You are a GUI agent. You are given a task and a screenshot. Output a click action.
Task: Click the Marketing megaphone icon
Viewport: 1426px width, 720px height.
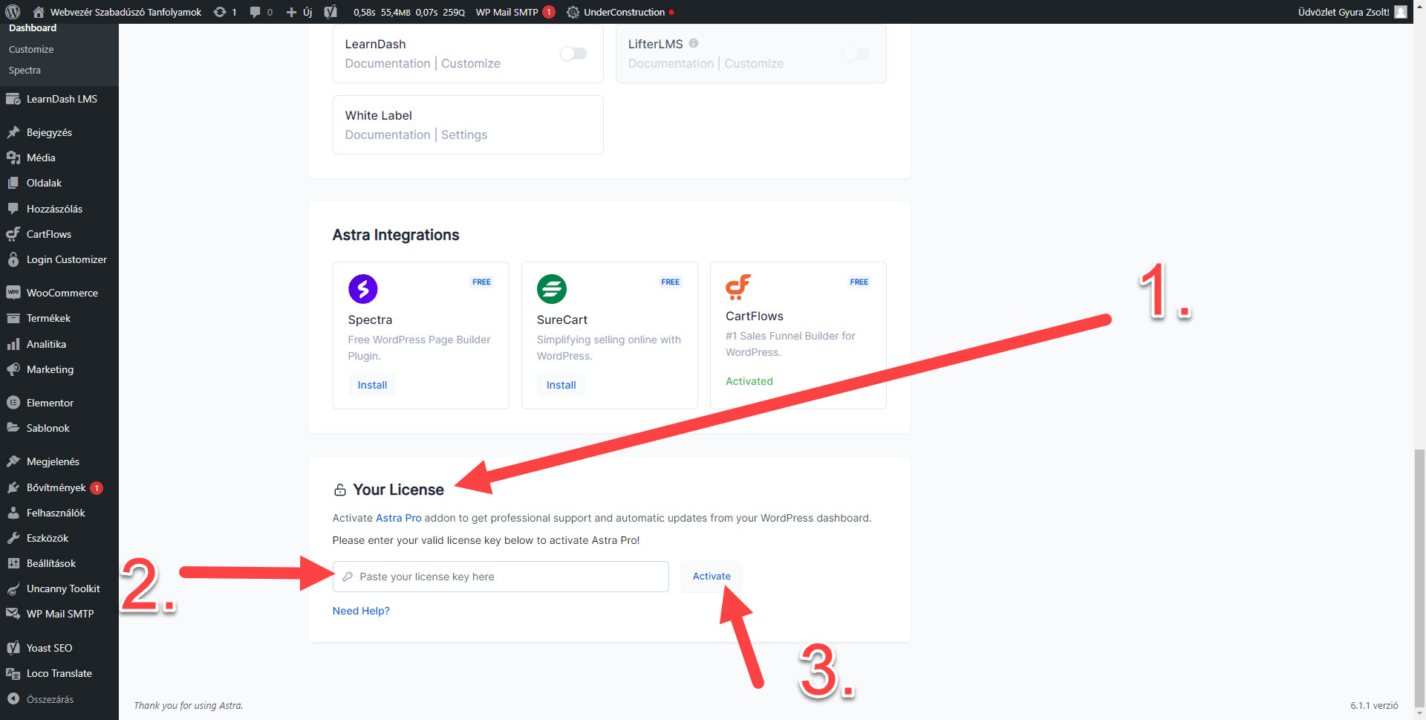point(13,369)
